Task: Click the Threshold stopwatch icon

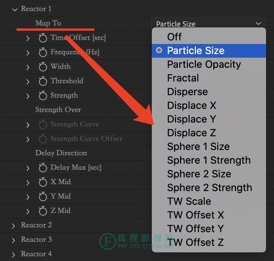Action: [43, 81]
